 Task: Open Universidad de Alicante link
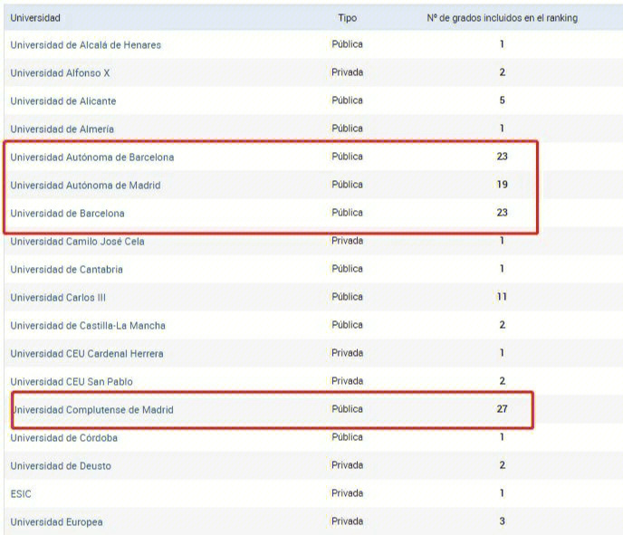click(63, 100)
